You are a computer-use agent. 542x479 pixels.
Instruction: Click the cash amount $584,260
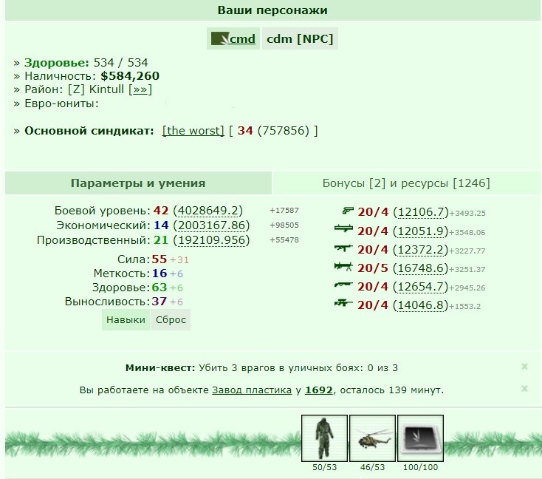coord(130,76)
